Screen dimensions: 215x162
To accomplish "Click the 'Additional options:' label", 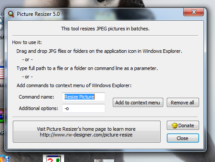I will (x=38, y=108).
